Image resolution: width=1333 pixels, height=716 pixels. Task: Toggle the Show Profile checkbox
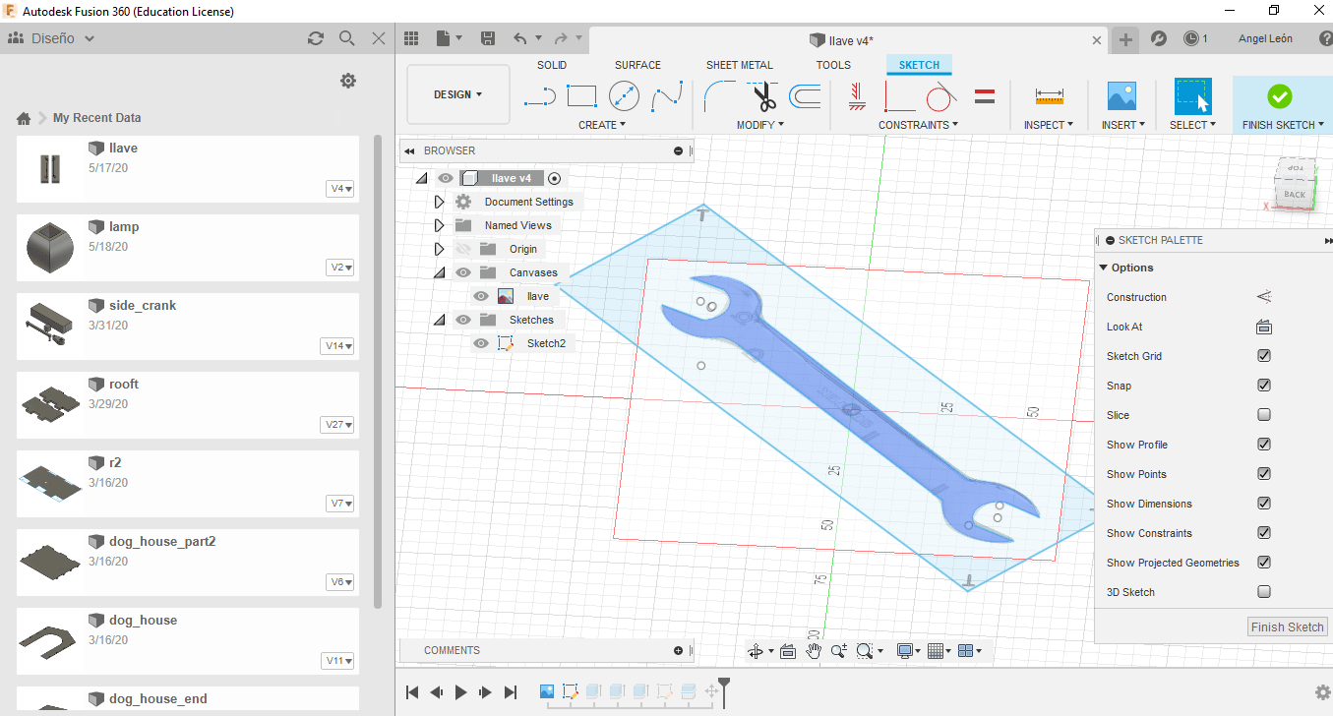1264,445
